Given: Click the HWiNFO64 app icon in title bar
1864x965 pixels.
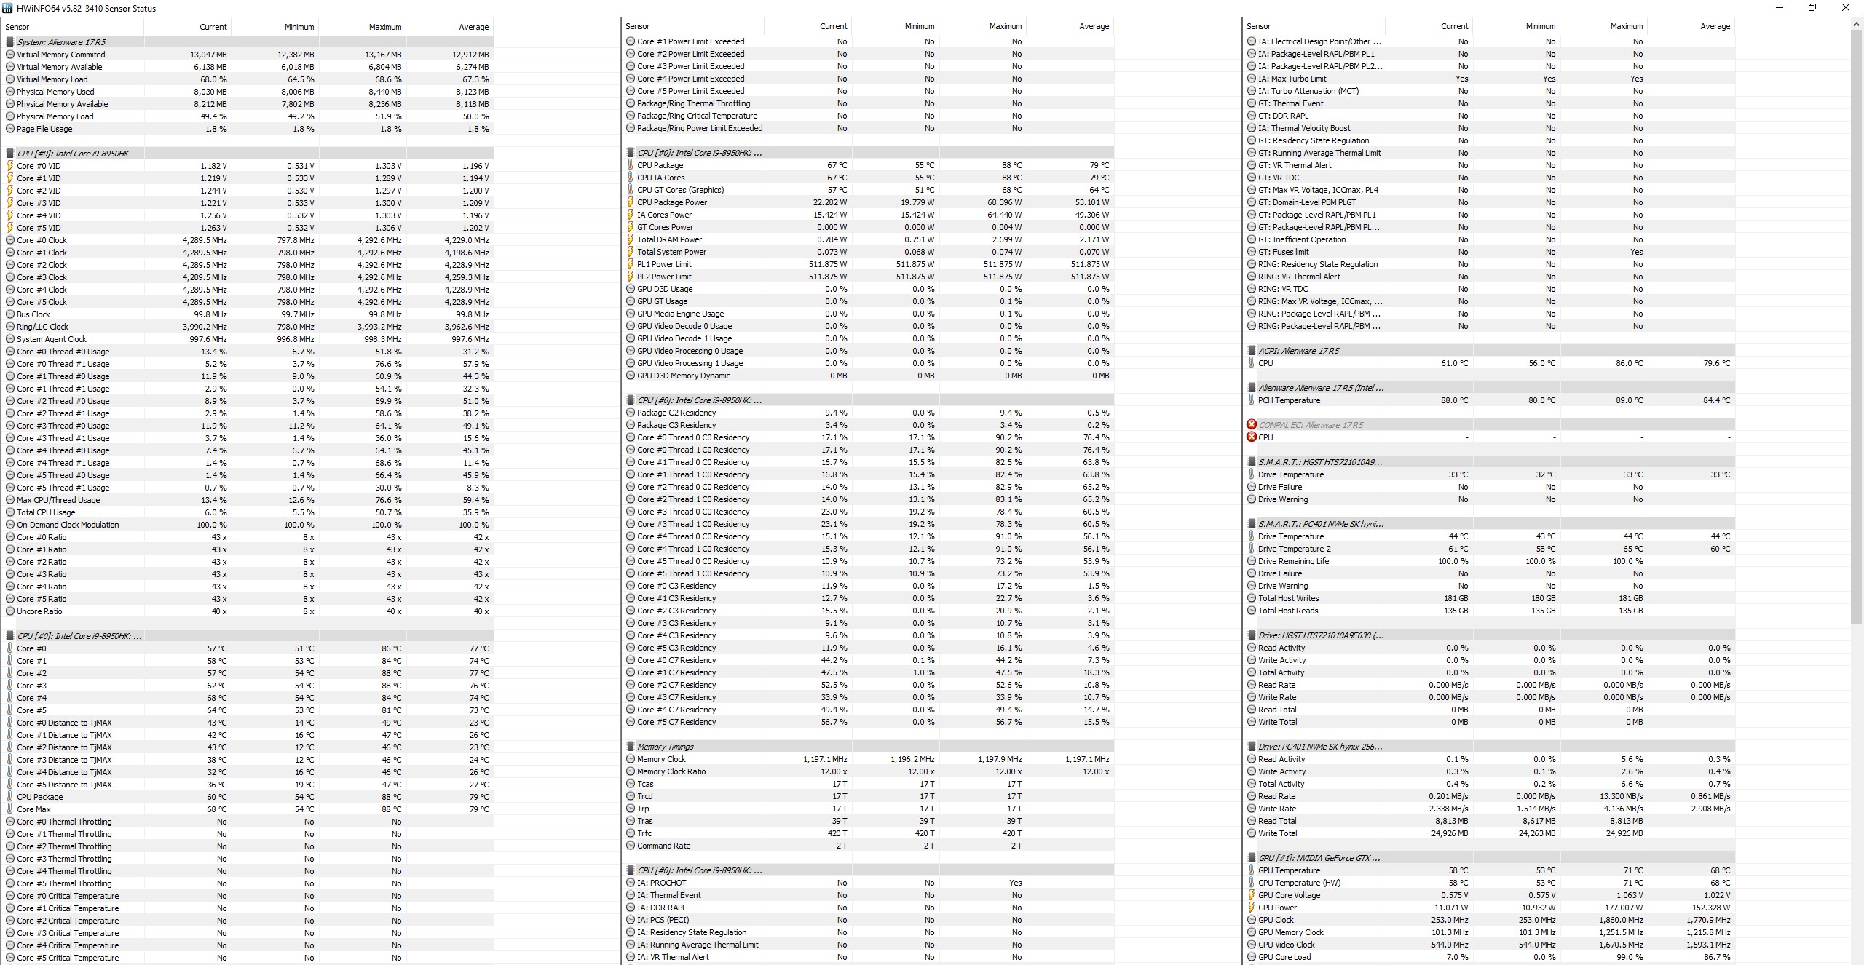Looking at the screenshot, I should 8,8.
